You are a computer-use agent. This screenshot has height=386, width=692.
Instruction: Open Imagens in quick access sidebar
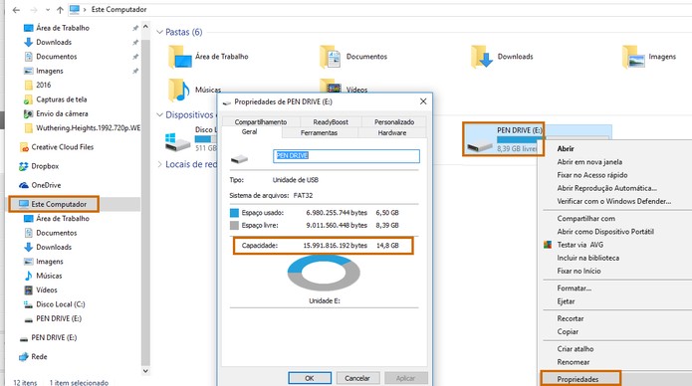[50, 71]
